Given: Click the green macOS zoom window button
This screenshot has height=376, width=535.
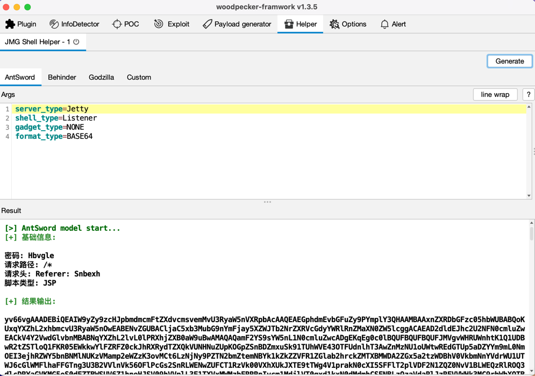Looking at the screenshot, I should [27, 7].
